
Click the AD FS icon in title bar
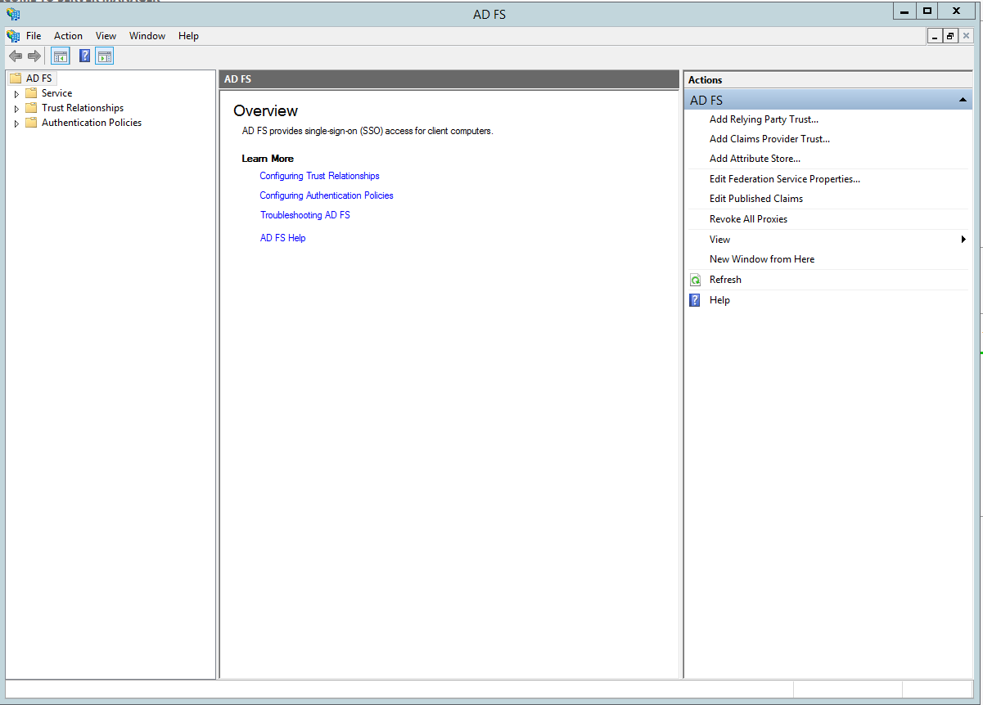[x=13, y=14]
